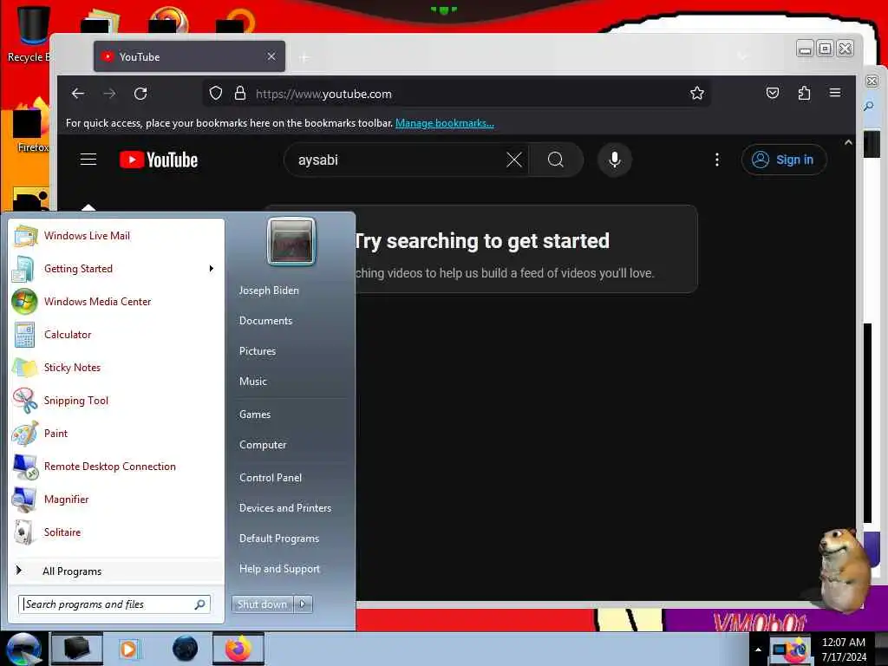
Task: Open the tracking protection shield icon
Action: (216, 94)
